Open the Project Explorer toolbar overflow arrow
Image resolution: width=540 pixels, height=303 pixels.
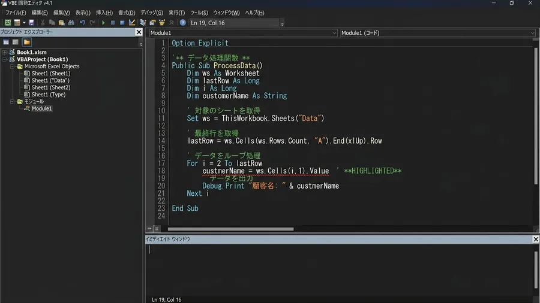[x=141, y=44]
